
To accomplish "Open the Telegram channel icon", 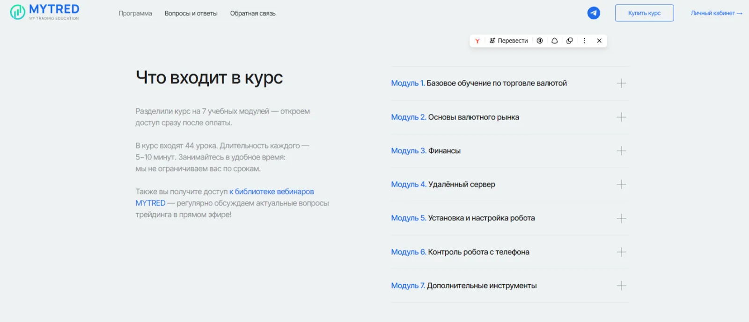I will [x=594, y=13].
